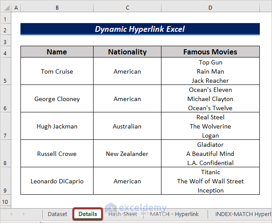Select row 6 header
Image resolution: width=272 pixels, height=223 pixels.
click(x=5, y=98)
